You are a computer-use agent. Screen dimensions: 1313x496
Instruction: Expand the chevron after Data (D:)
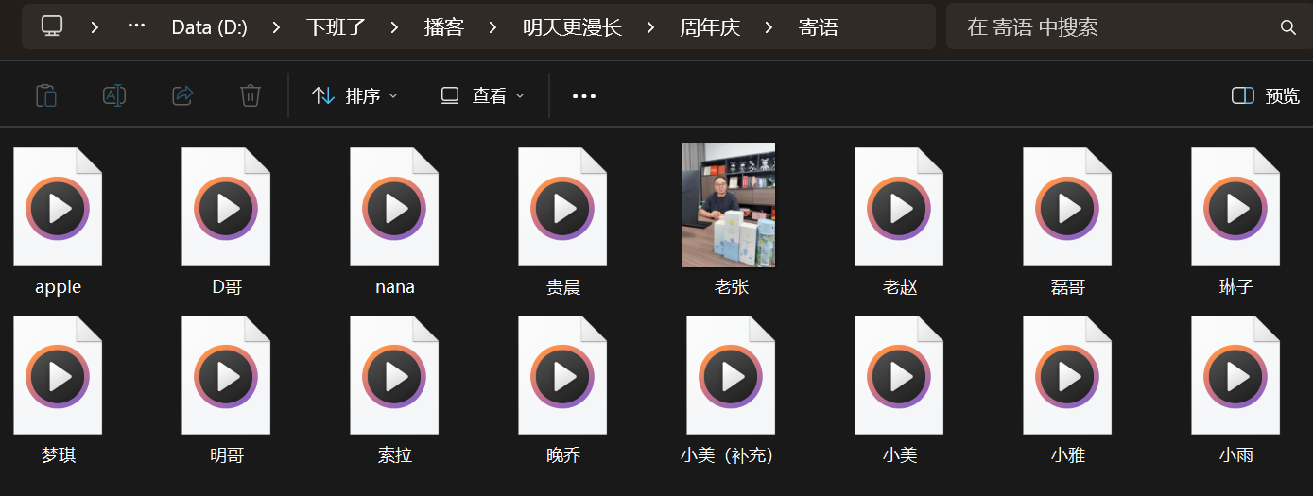coord(276,27)
